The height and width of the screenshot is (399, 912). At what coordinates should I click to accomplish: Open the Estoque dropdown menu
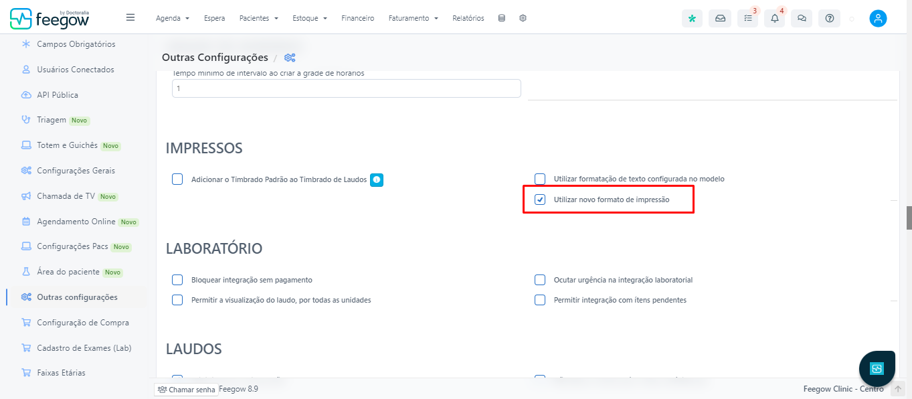click(310, 18)
